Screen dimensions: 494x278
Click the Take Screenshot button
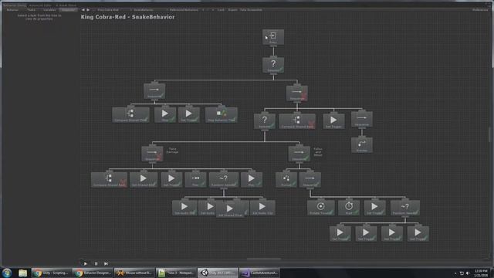[251, 10]
